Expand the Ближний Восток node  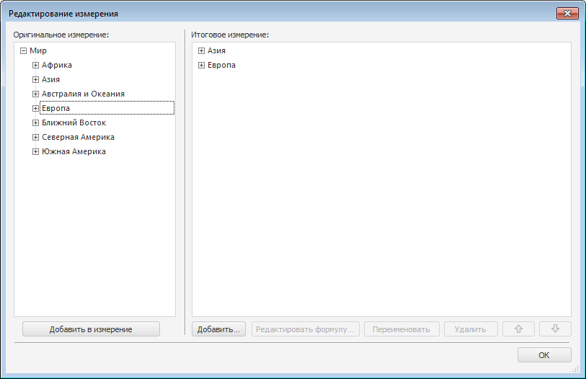click(35, 122)
